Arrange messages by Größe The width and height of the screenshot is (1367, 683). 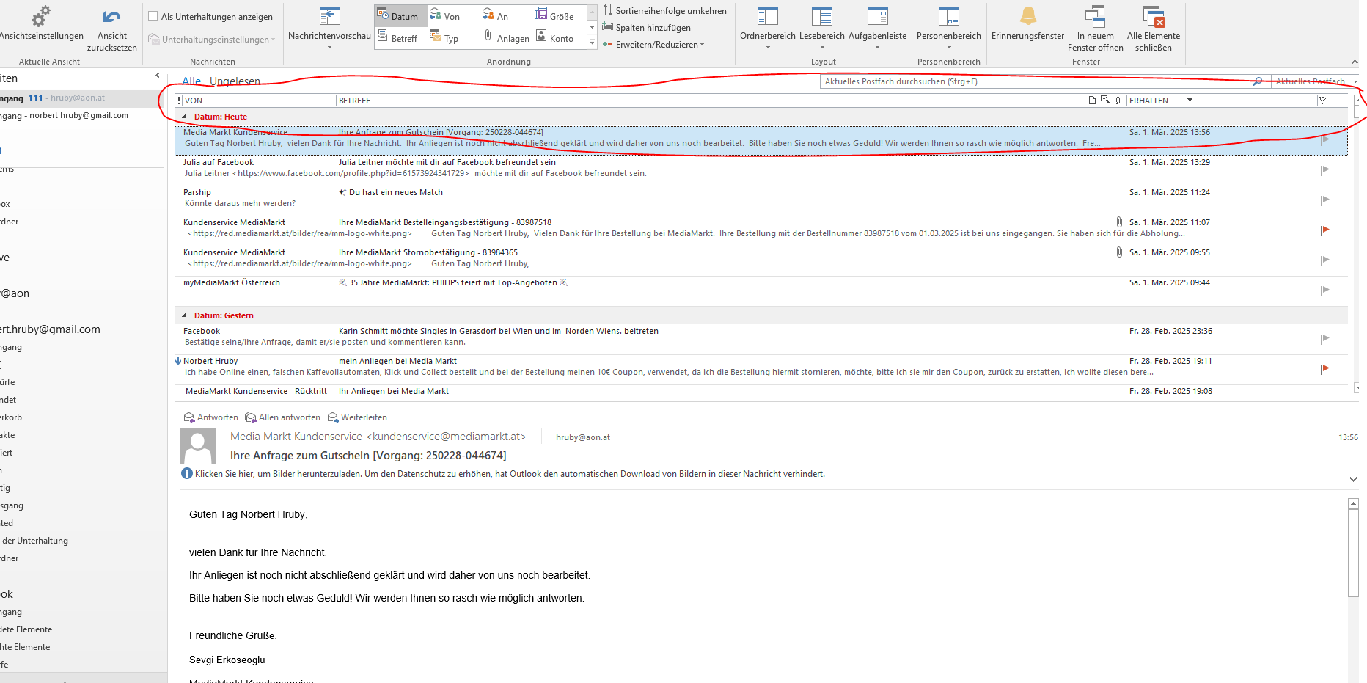coord(555,16)
